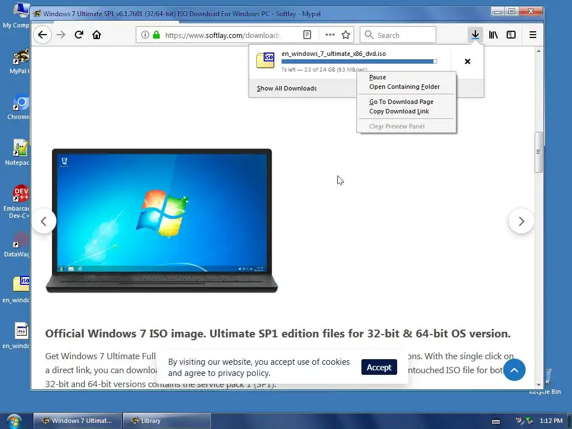
Task: Toggle reader view icon in address bar
Action: (x=307, y=35)
